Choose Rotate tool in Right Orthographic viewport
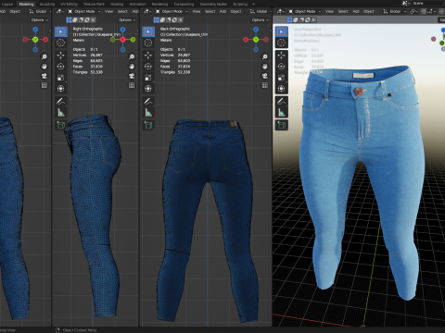The image size is (445, 333). pyautogui.click(x=61, y=67)
